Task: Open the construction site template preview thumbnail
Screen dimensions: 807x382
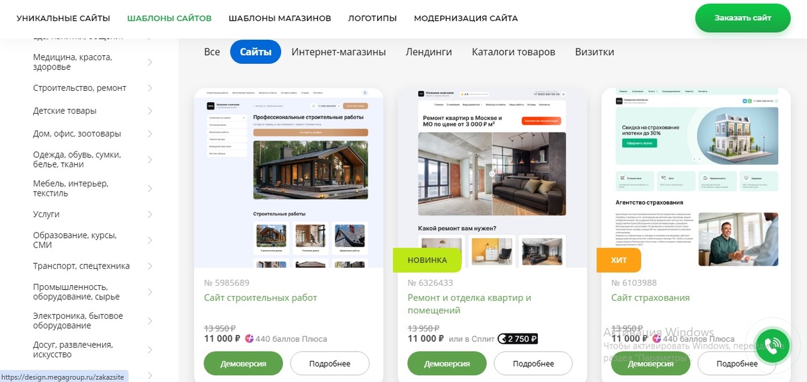Action: point(289,178)
